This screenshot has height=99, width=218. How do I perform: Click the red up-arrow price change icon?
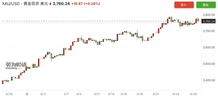click(50, 4)
